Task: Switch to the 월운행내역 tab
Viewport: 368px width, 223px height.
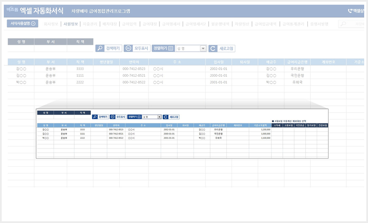Action: click(x=220, y=24)
